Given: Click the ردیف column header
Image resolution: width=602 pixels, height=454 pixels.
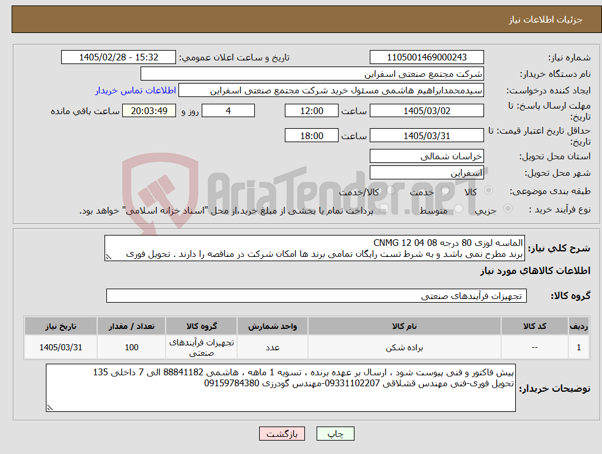Looking at the screenshot, I should pyautogui.click(x=579, y=326).
